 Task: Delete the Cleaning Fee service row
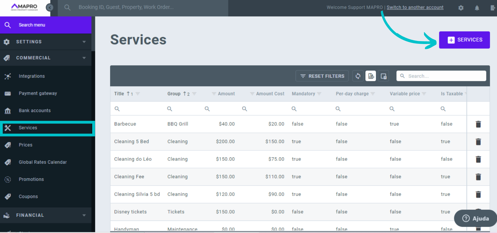[x=478, y=177]
